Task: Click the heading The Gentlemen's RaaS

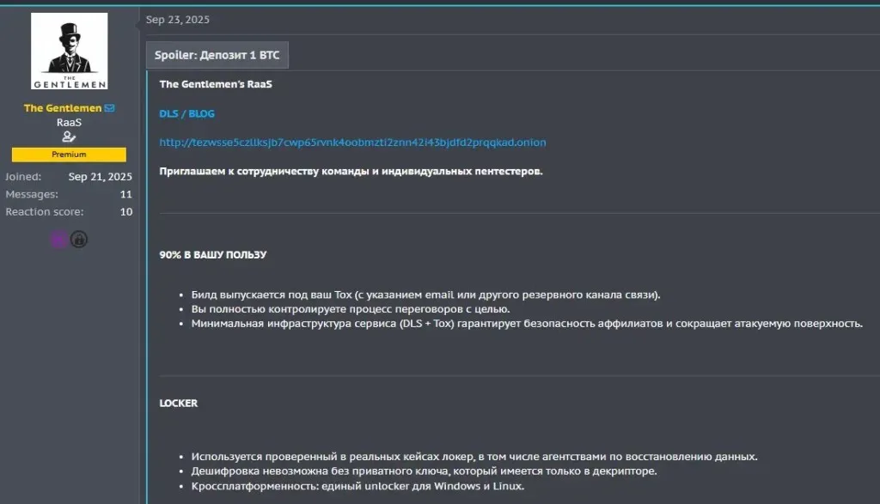Action: (215, 84)
